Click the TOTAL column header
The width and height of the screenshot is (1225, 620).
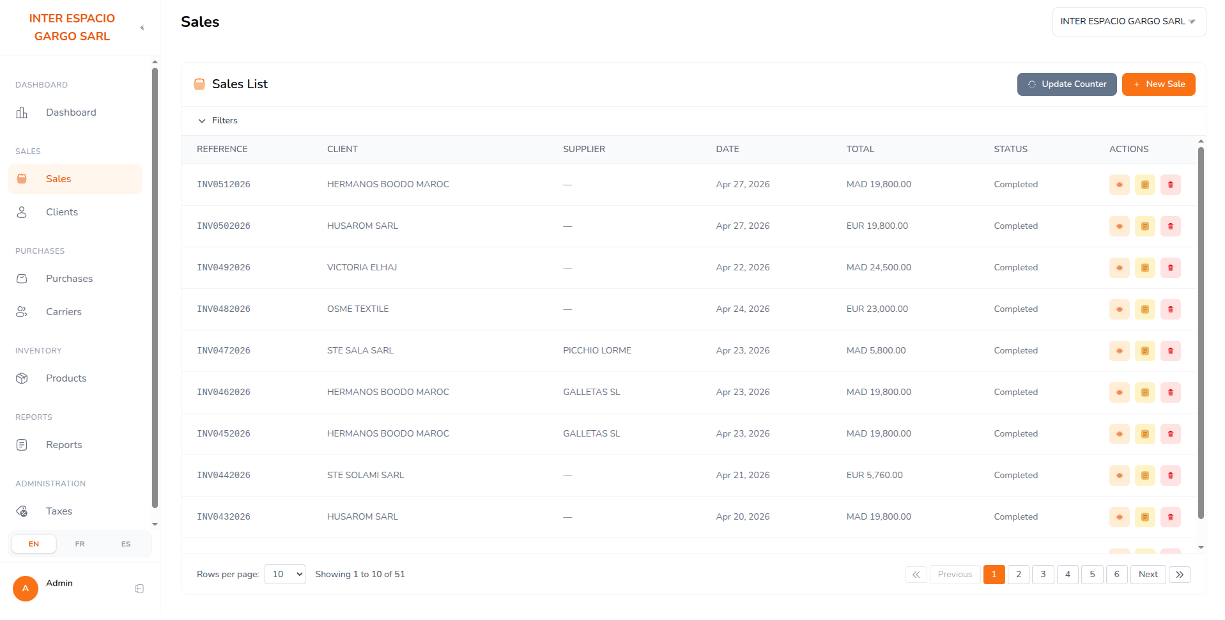(x=860, y=149)
